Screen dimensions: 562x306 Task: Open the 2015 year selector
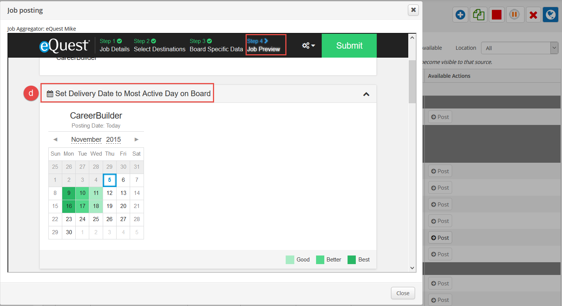point(113,140)
